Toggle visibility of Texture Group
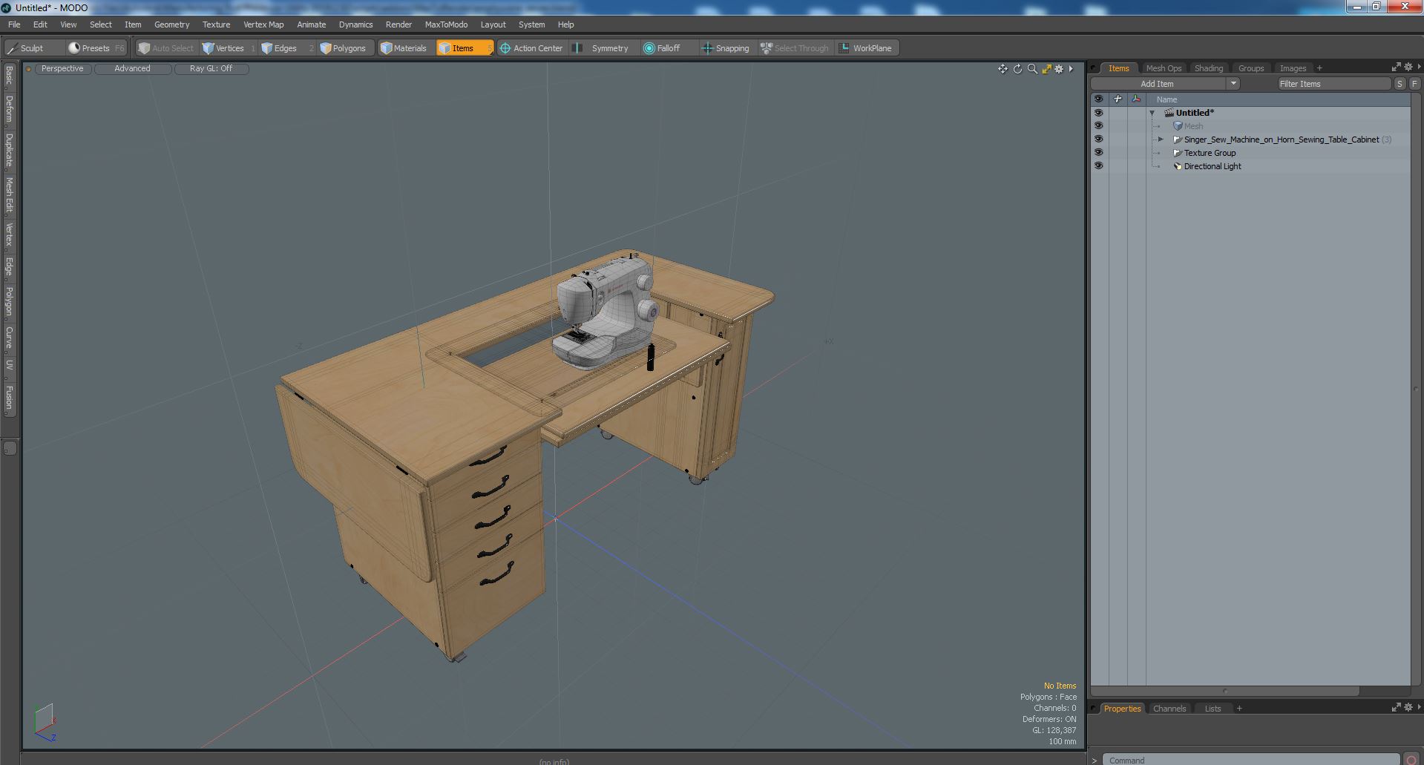Viewport: 1424px width, 765px height. point(1098,153)
